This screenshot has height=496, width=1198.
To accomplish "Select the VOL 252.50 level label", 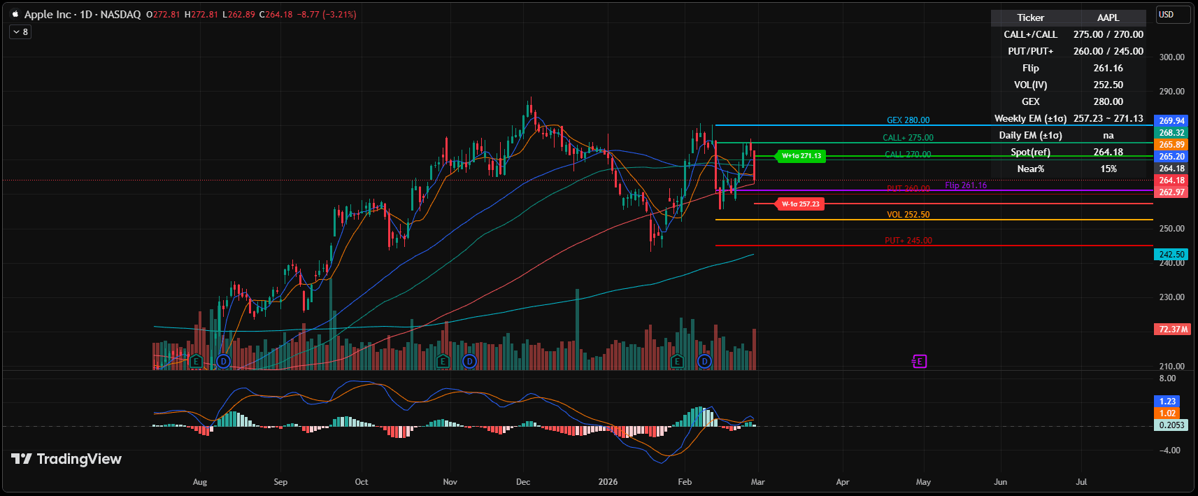I will 908,215.
